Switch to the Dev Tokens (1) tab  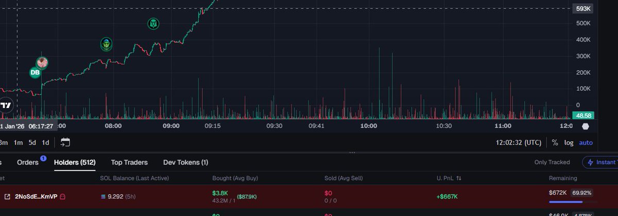pos(185,163)
